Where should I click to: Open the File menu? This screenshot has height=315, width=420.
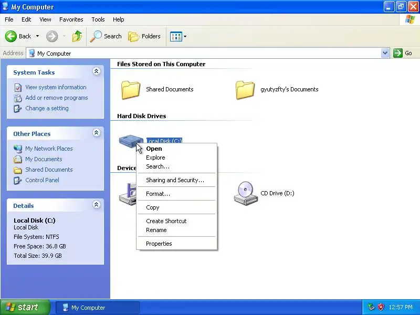click(9, 19)
